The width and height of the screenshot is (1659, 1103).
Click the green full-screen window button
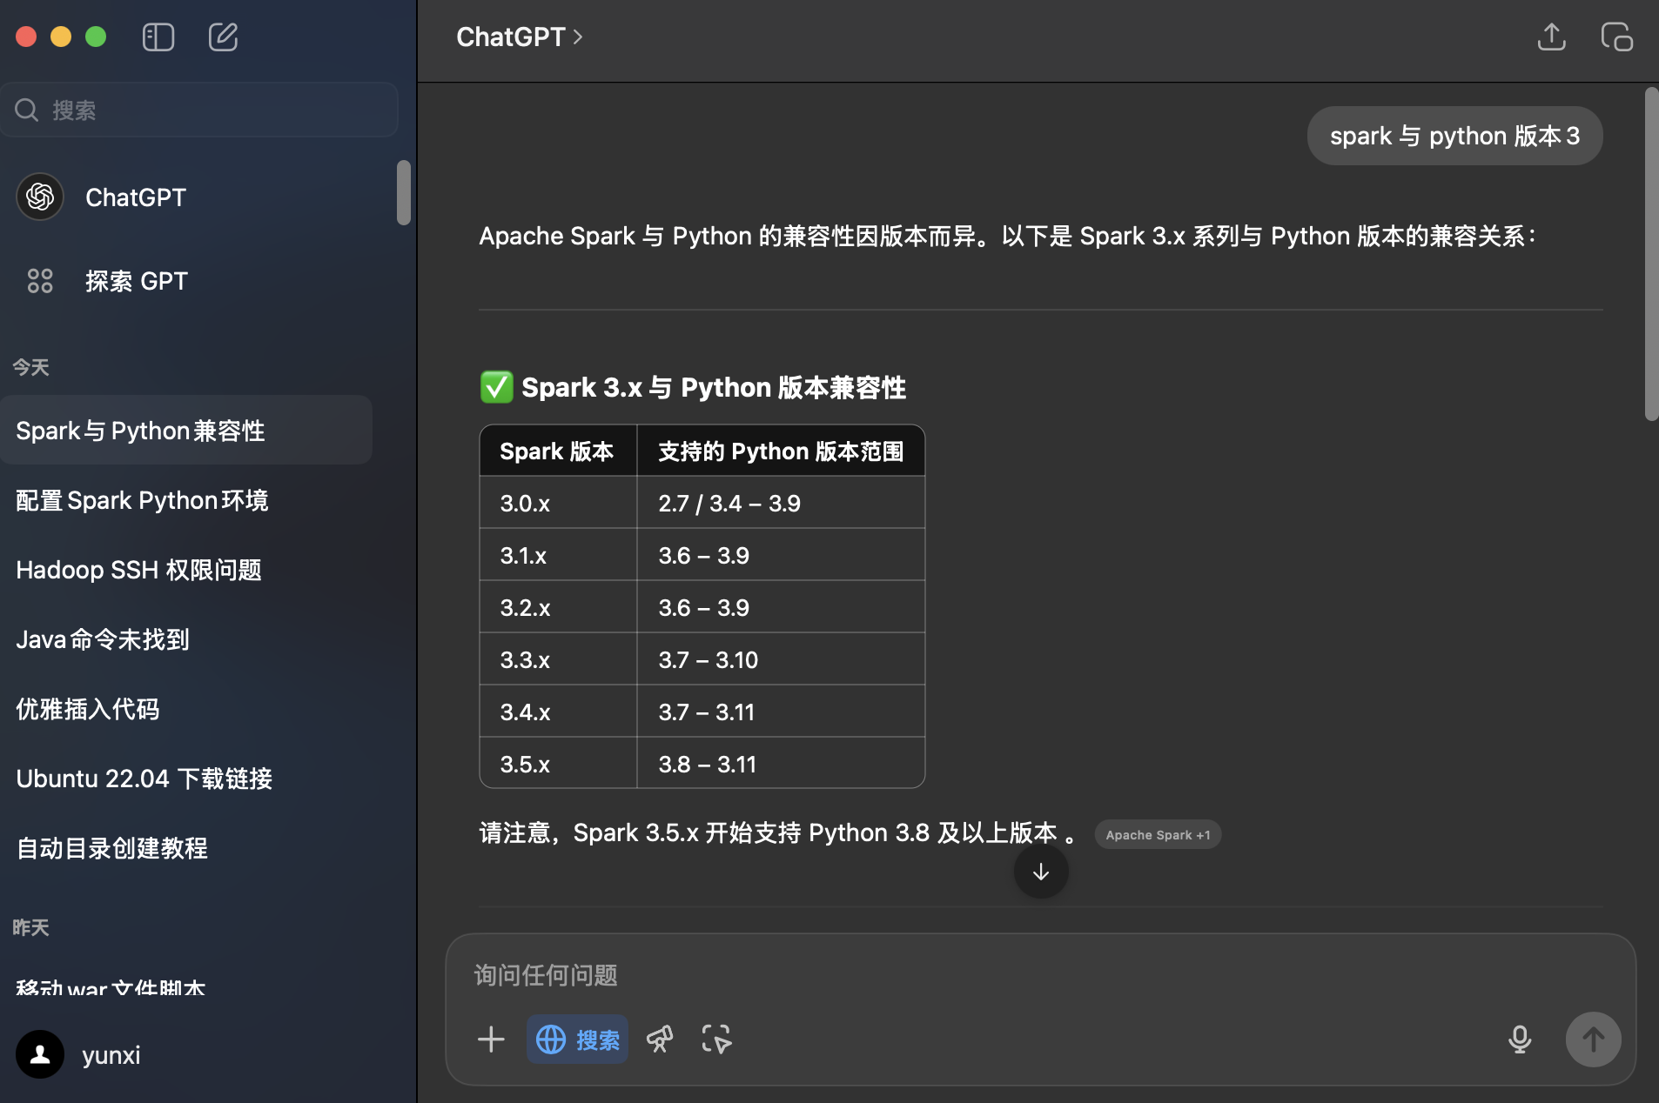coord(96,37)
